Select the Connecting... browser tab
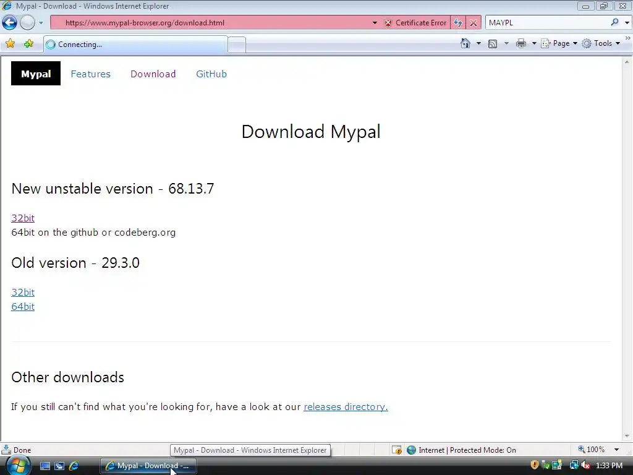 point(135,45)
